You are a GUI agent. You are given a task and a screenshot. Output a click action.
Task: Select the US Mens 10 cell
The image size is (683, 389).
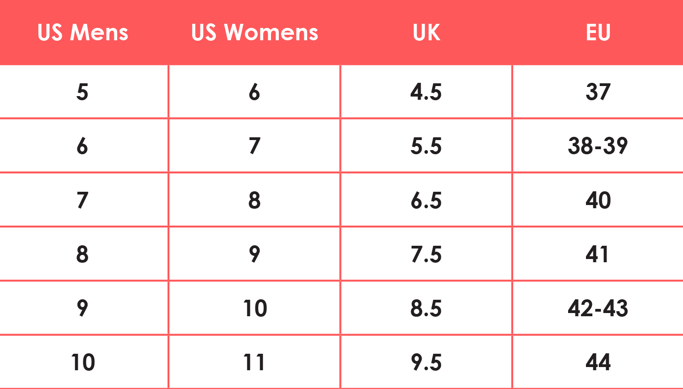[x=83, y=362]
